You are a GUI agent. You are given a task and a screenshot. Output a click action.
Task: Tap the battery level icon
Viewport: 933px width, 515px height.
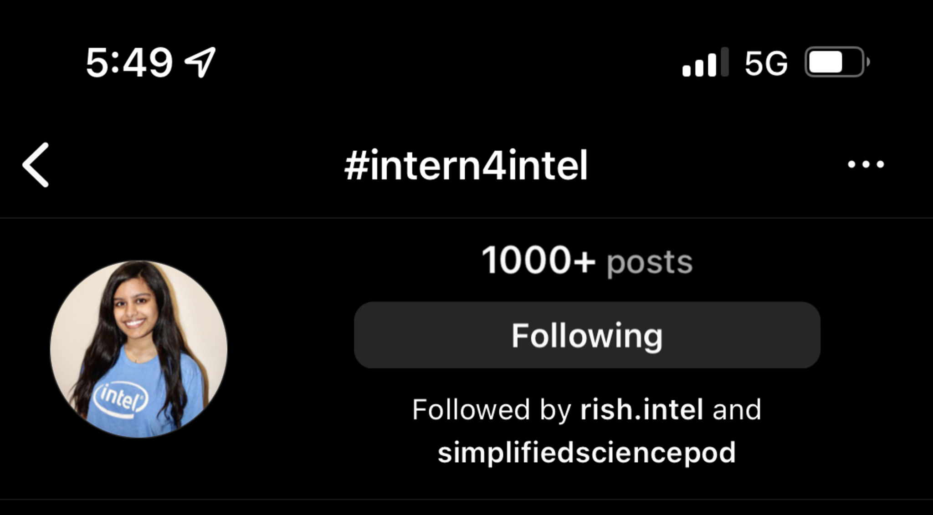coord(836,62)
